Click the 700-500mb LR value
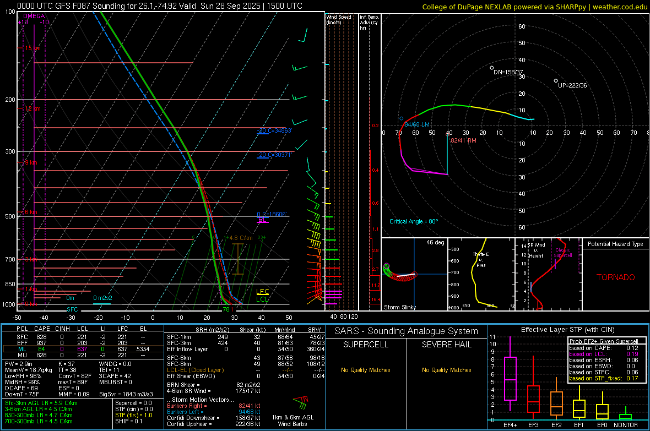This screenshot has height=431, width=650. point(39,421)
